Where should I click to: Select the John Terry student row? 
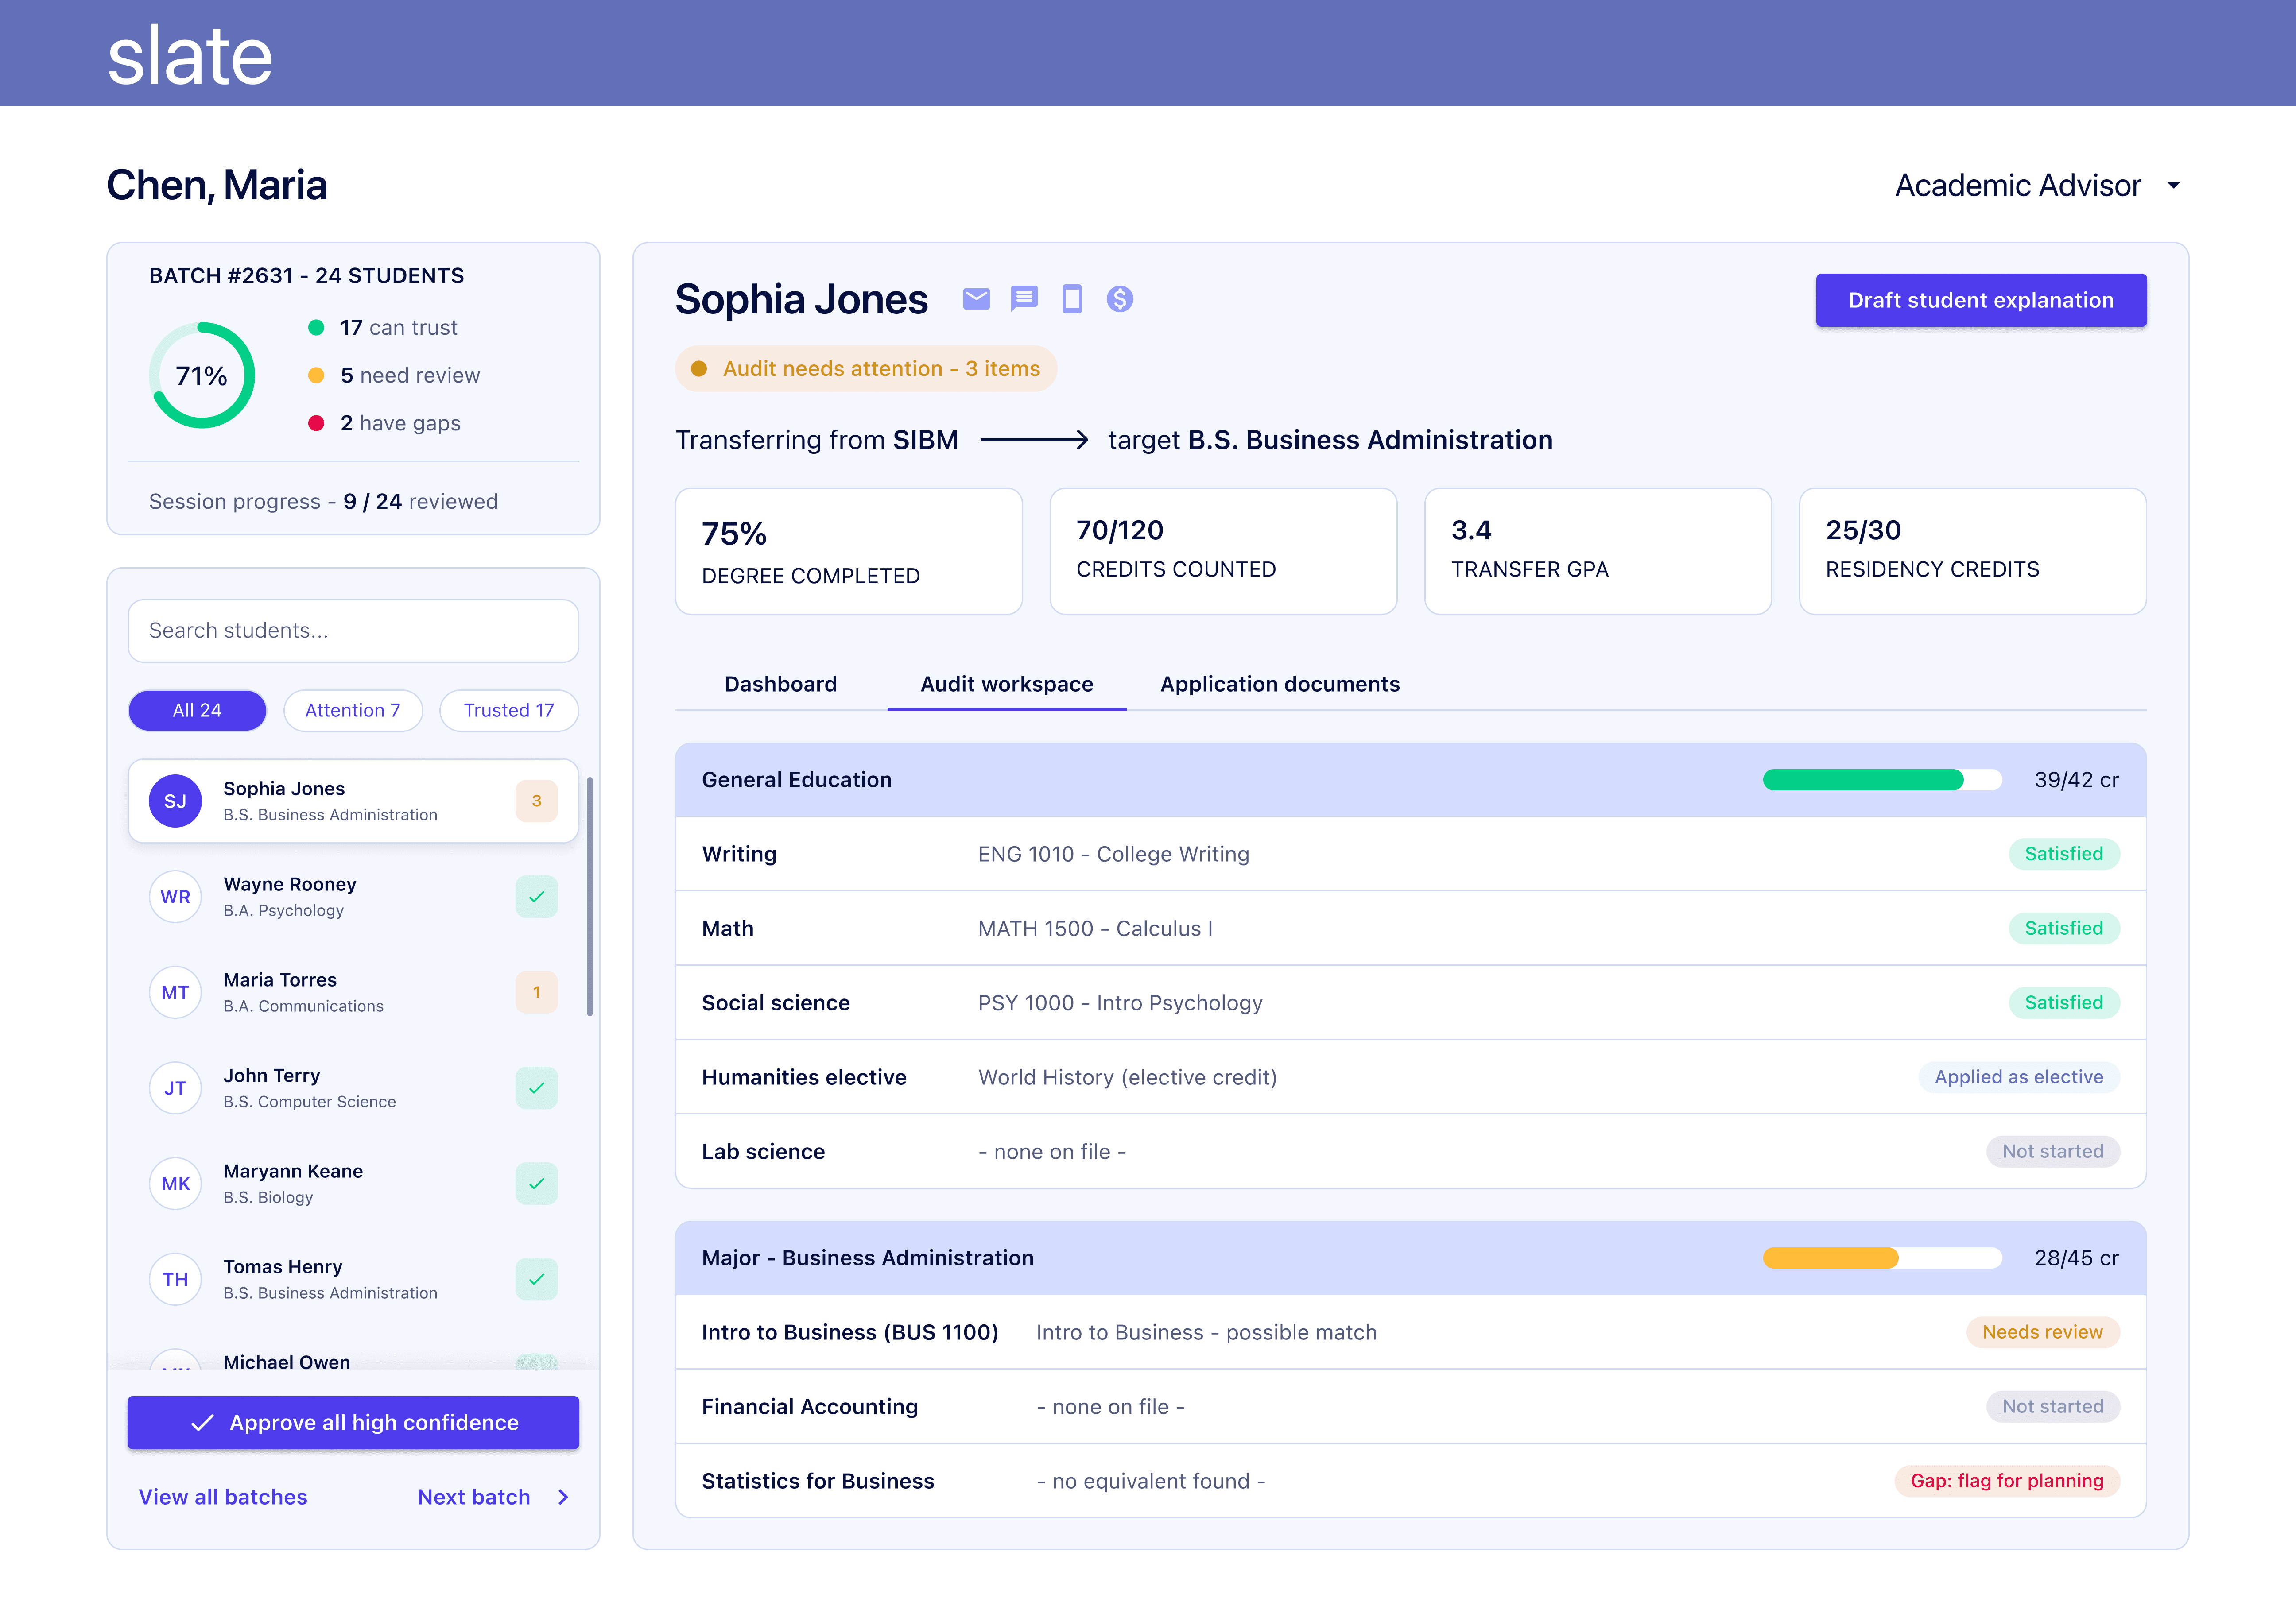coord(353,1088)
